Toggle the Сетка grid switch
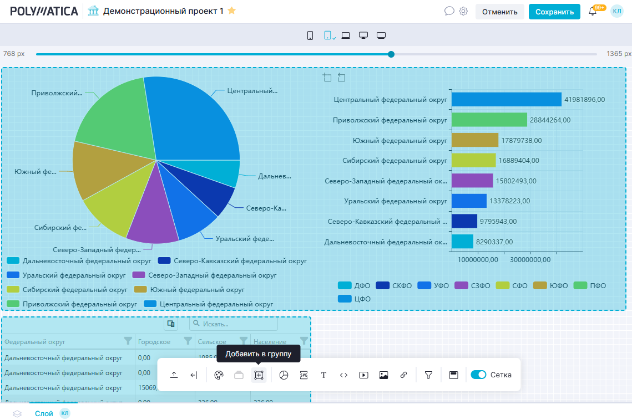 point(478,375)
